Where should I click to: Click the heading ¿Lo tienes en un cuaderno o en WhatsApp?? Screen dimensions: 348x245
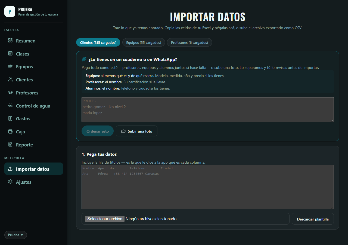pyautogui.click(x=133, y=59)
